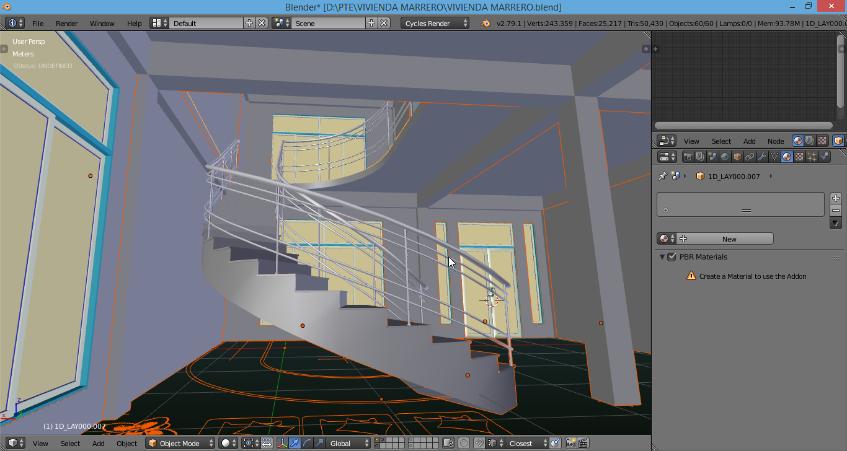Select the scale manipulator icon
The image size is (847, 451).
(319, 443)
